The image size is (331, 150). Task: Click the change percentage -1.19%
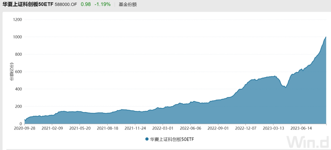click(x=102, y=4)
